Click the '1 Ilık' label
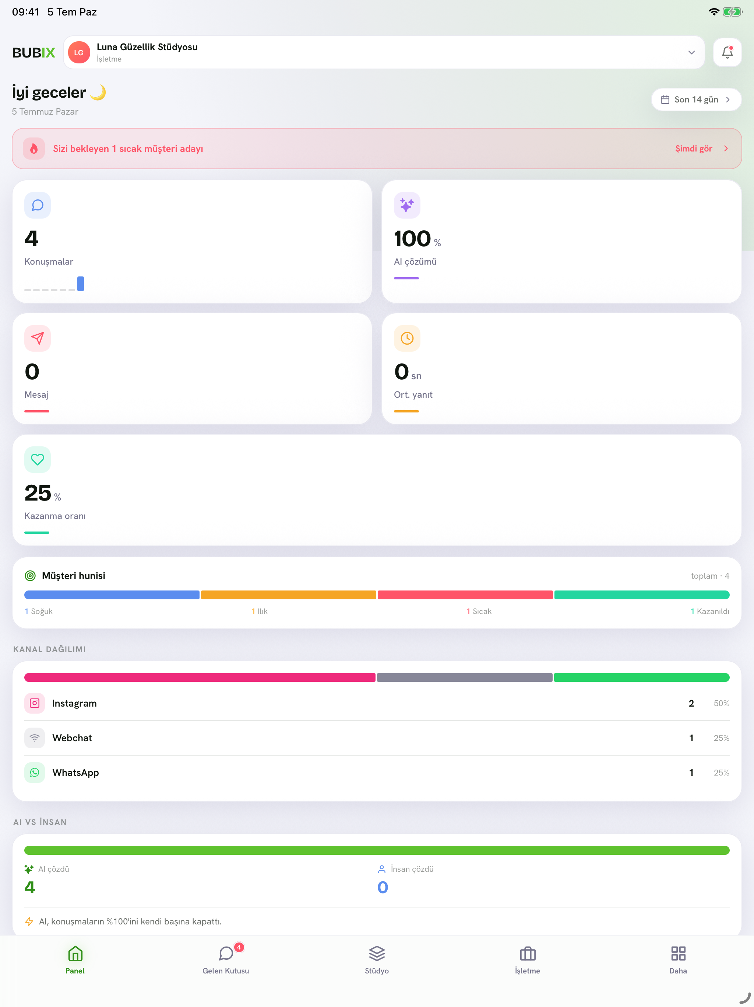Screen dimensions: 754x1007 [x=259, y=611]
